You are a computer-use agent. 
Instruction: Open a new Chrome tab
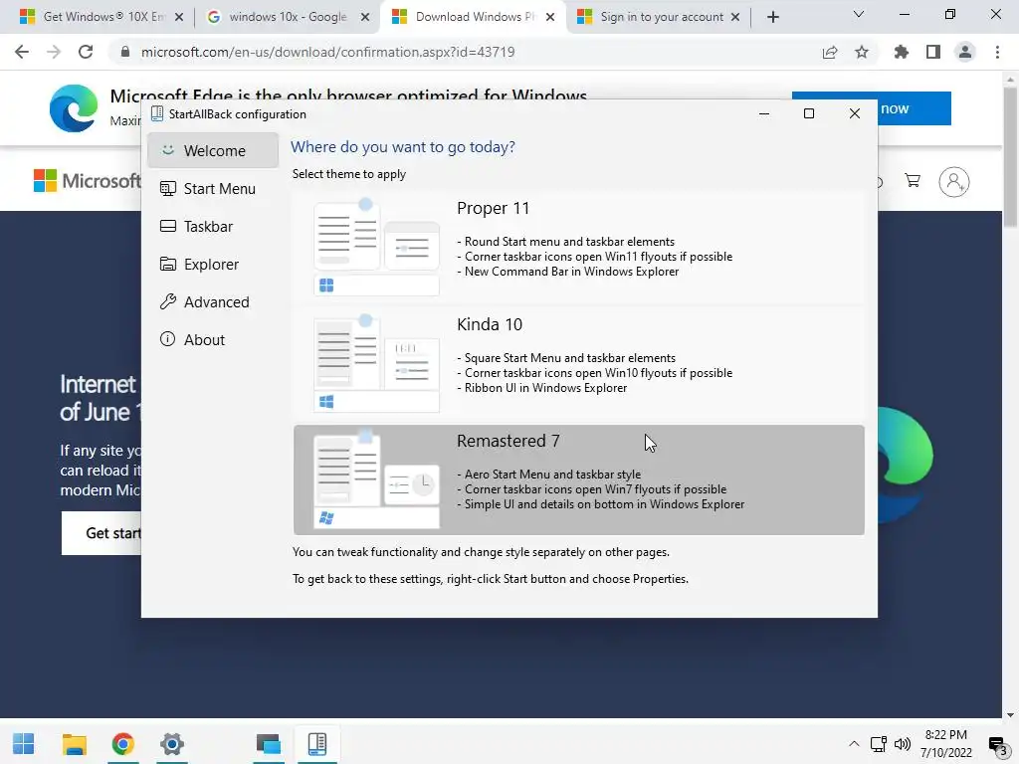pos(772,18)
